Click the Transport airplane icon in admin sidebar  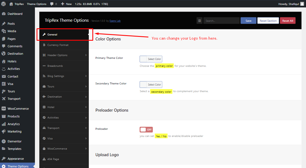click(4, 99)
